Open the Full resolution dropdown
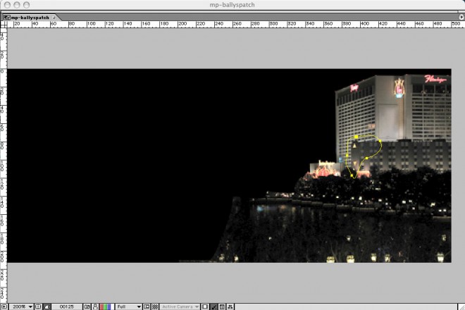 [x=129, y=306]
